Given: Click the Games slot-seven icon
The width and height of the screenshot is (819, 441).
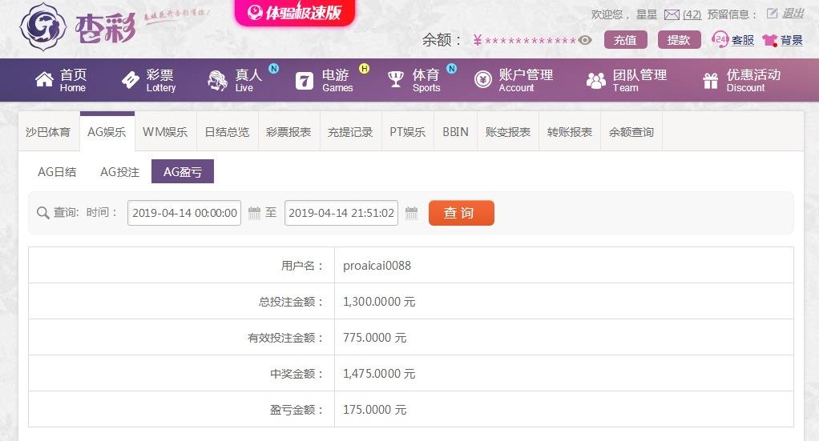Looking at the screenshot, I should (x=304, y=81).
